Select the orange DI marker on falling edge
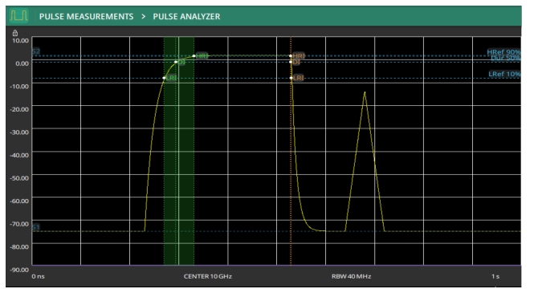This screenshot has height=297, width=534. (x=296, y=62)
